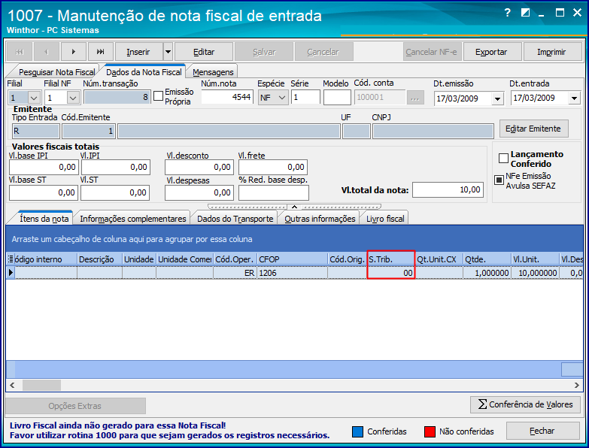Click the row indicator arrow of item row
Screen dimensions: 589x448
[11, 273]
